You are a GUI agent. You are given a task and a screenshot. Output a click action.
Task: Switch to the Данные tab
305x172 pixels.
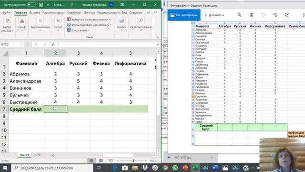coord(89,12)
